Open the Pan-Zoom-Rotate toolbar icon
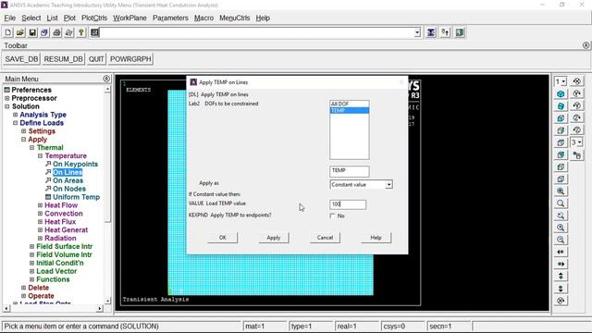The width and height of the screenshot is (592, 333). tap(44, 33)
